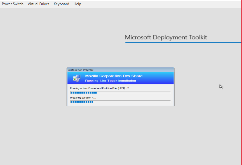The image size is (242, 165).
Task: Click the lower partition progress bar
Action: tap(120, 102)
